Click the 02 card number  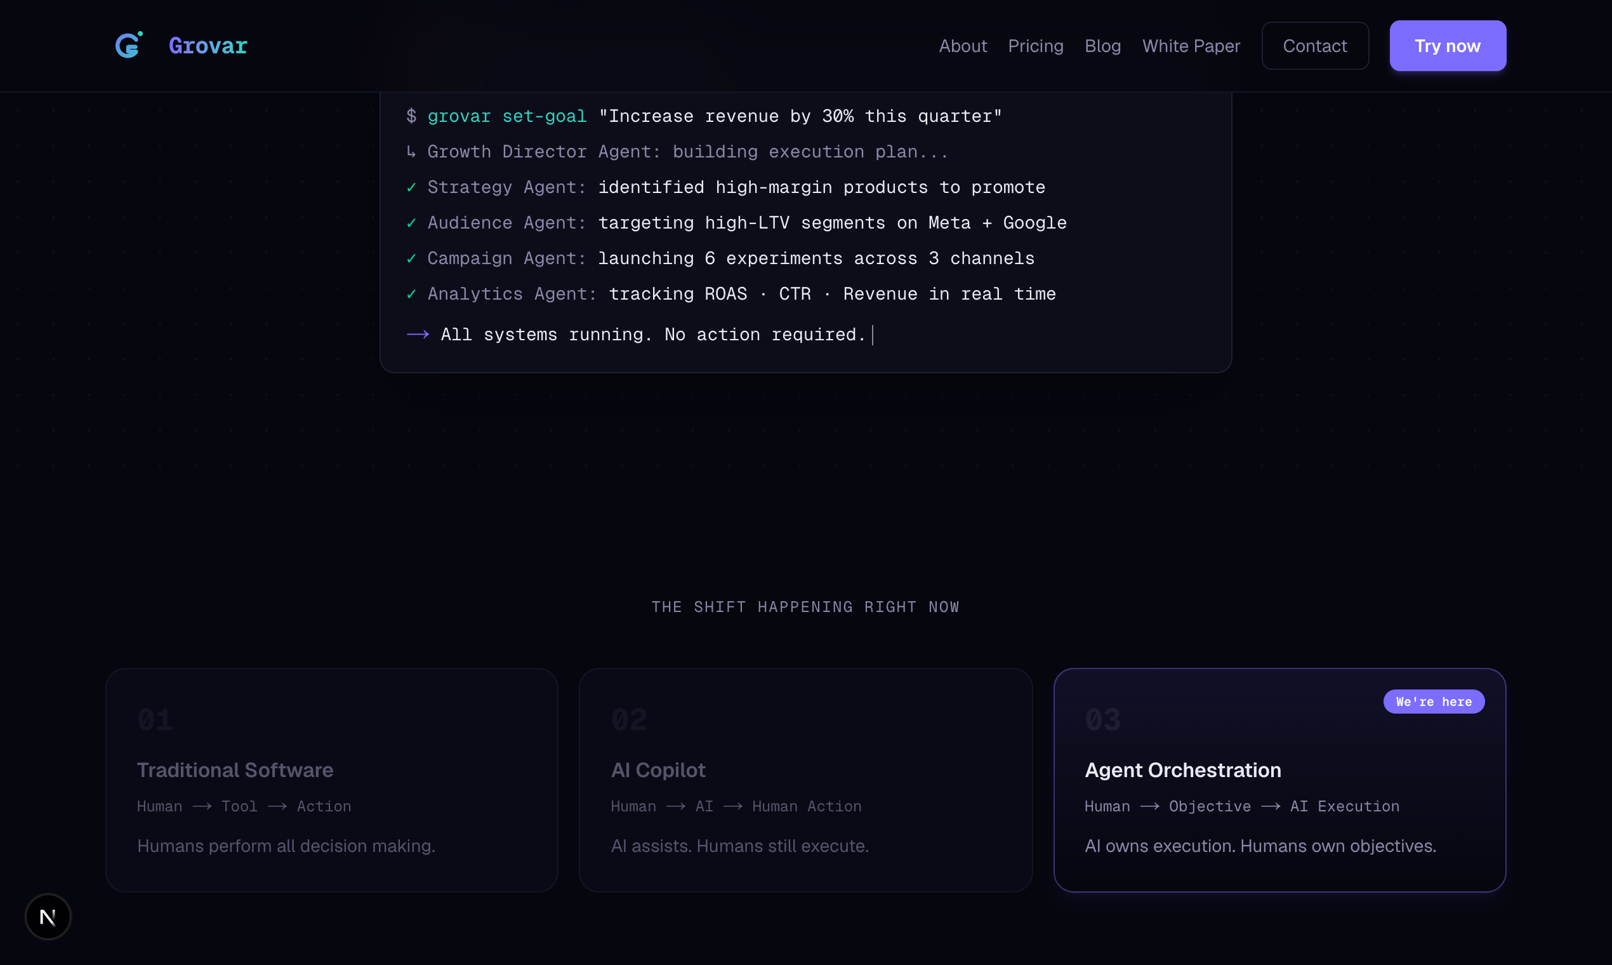click(x=628, y=719)
